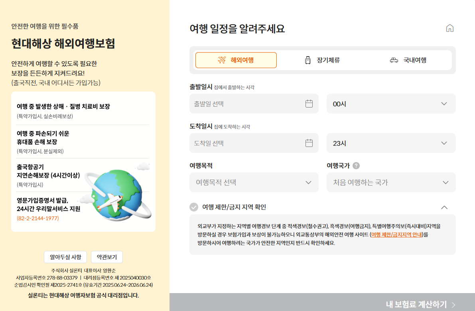Screen dimensions: 475x311
Task: Click the luggage icon beside 장기체류
Action: point(308,60)
